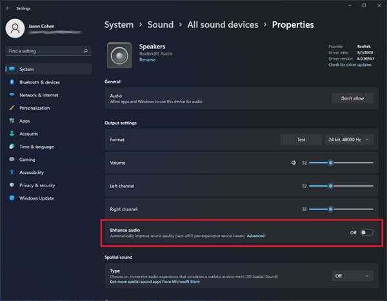Open Check for driver updates link
Image resolution: width=387 pixels, height=301 pixels.
(350, 65)
